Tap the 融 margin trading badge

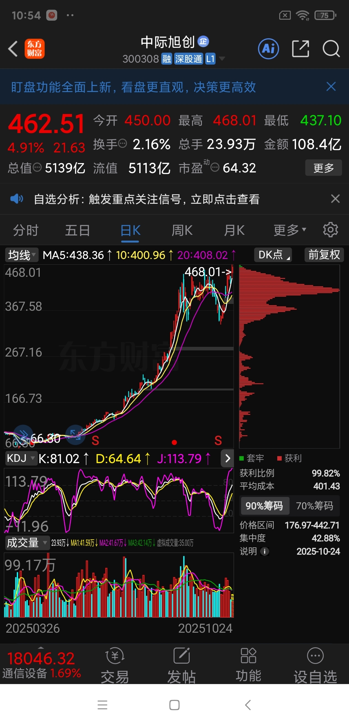click(167, 59)
